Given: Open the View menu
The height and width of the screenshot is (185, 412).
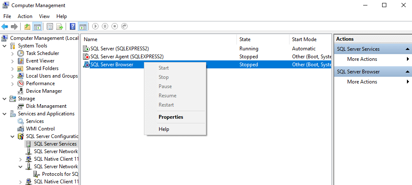Looking at the screenshot, I should (45, 16).
